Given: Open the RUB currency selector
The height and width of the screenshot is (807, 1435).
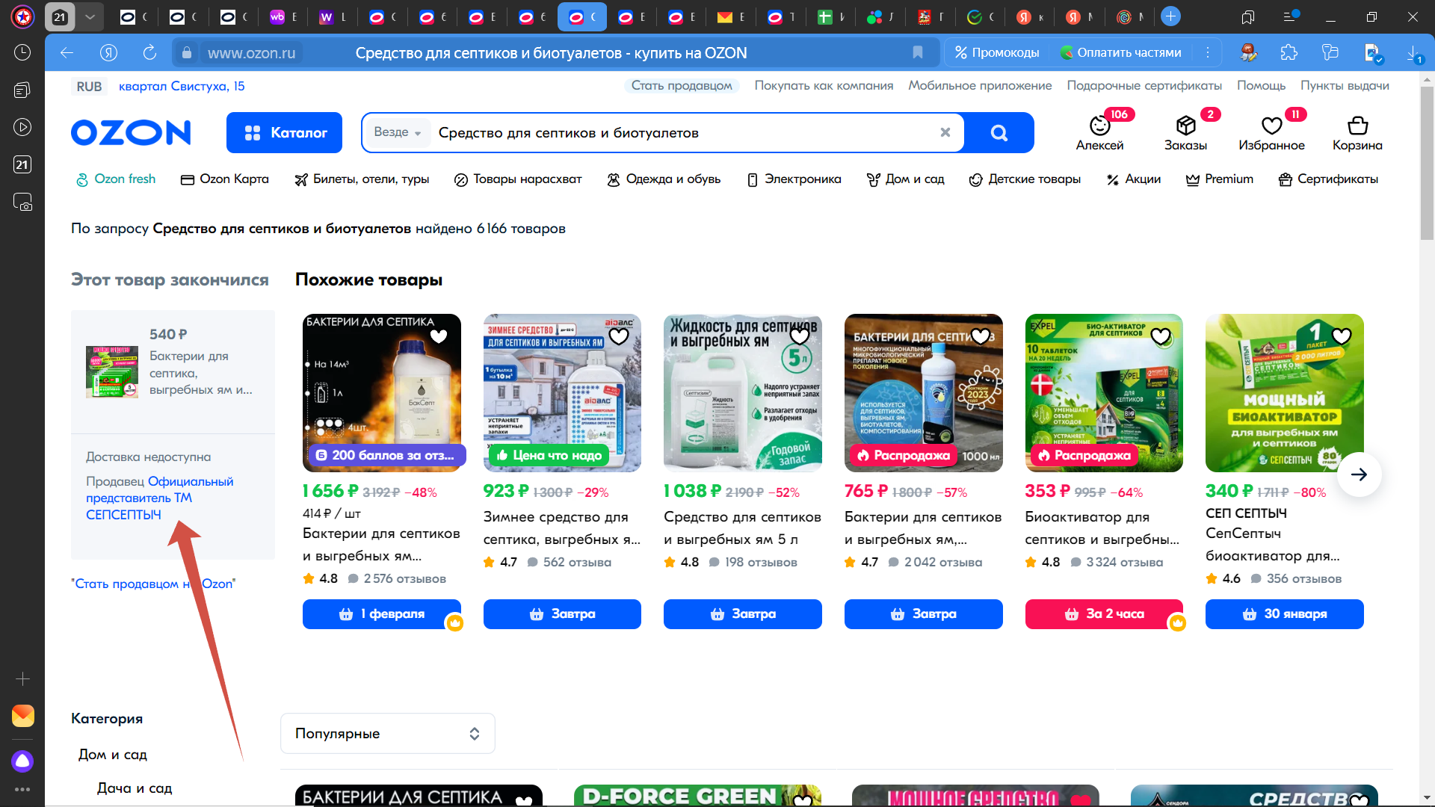Looking at the screenshot, I should (x=89, y=86).
